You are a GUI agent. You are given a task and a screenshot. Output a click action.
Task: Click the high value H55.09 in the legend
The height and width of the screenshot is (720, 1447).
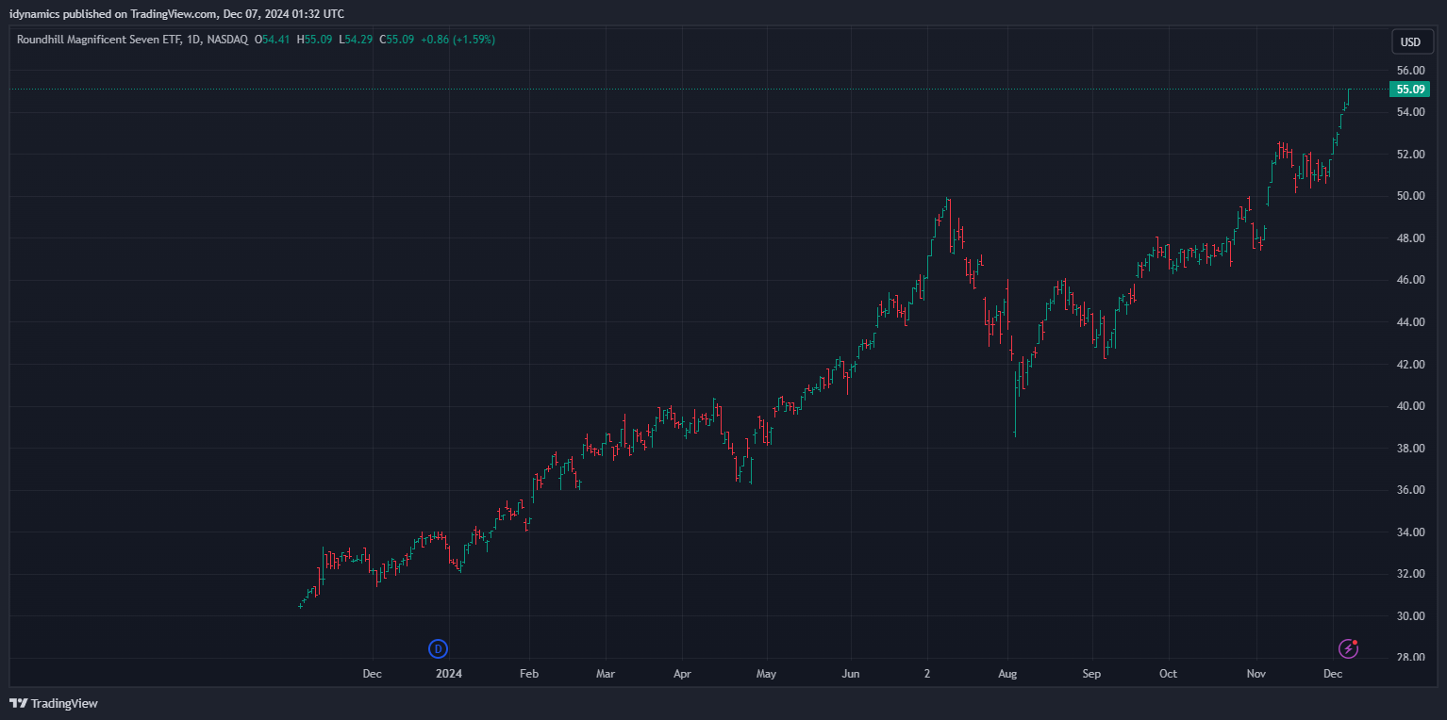[x=314, y=40]
